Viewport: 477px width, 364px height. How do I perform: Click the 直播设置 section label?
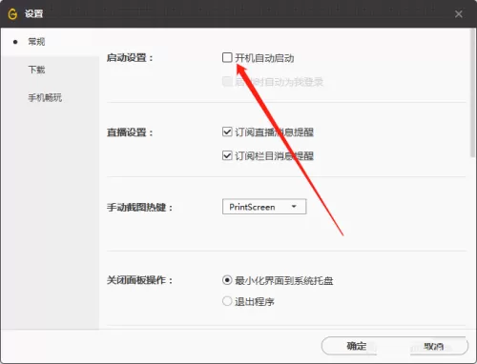coord(130,132)
